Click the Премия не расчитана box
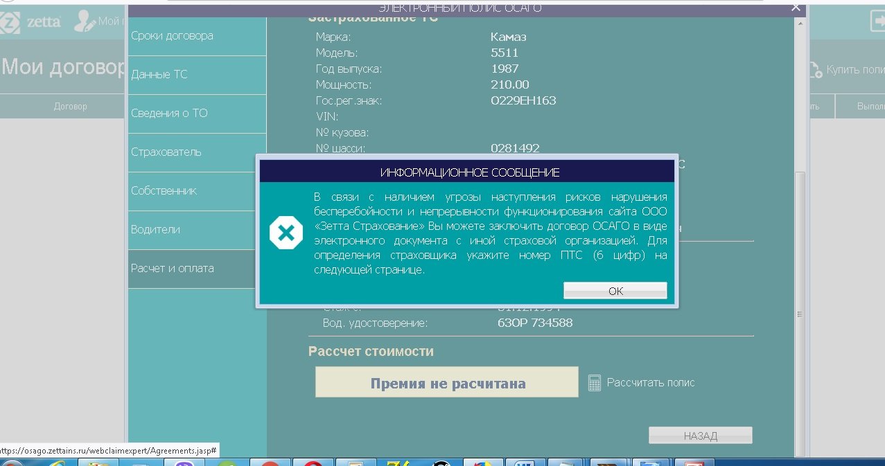Image resolution: width=885 pixels, height=466 pixels. (447, 382)
